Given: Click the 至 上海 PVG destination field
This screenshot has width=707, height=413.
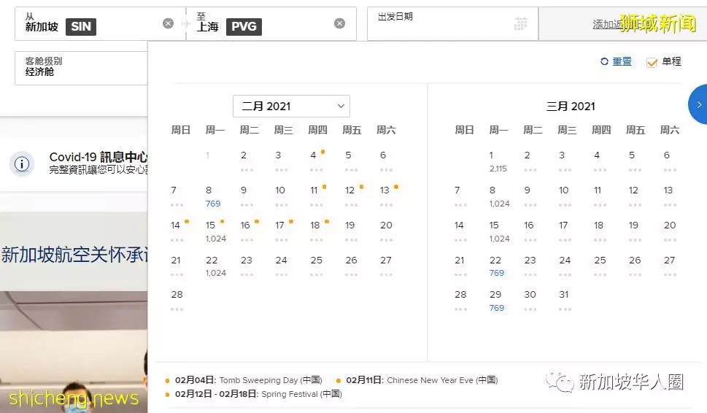Looking at the screenshot, I should pyautogui.click(x=271, y=23).
